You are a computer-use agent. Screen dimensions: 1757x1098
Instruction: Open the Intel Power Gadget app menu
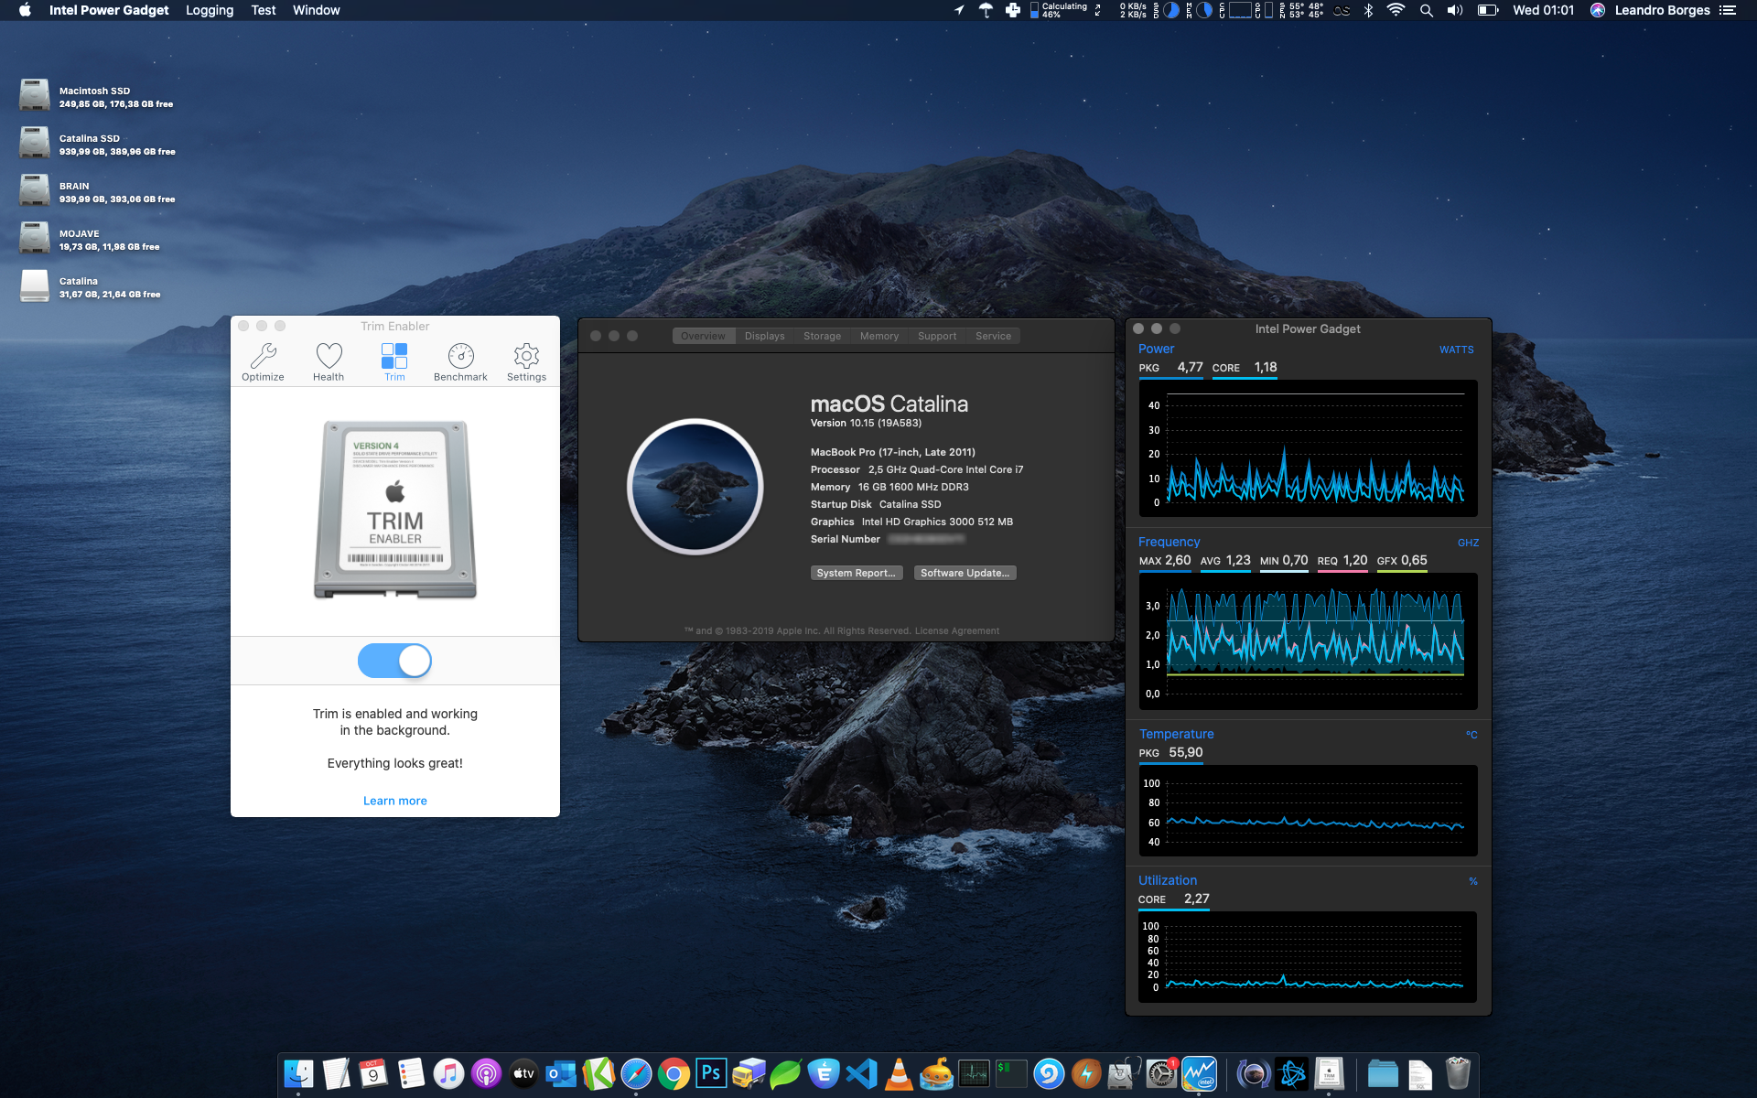pos(109,10)
